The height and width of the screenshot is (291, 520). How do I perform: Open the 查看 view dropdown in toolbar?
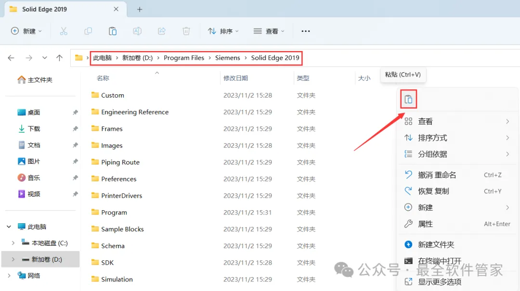[269, 31]
